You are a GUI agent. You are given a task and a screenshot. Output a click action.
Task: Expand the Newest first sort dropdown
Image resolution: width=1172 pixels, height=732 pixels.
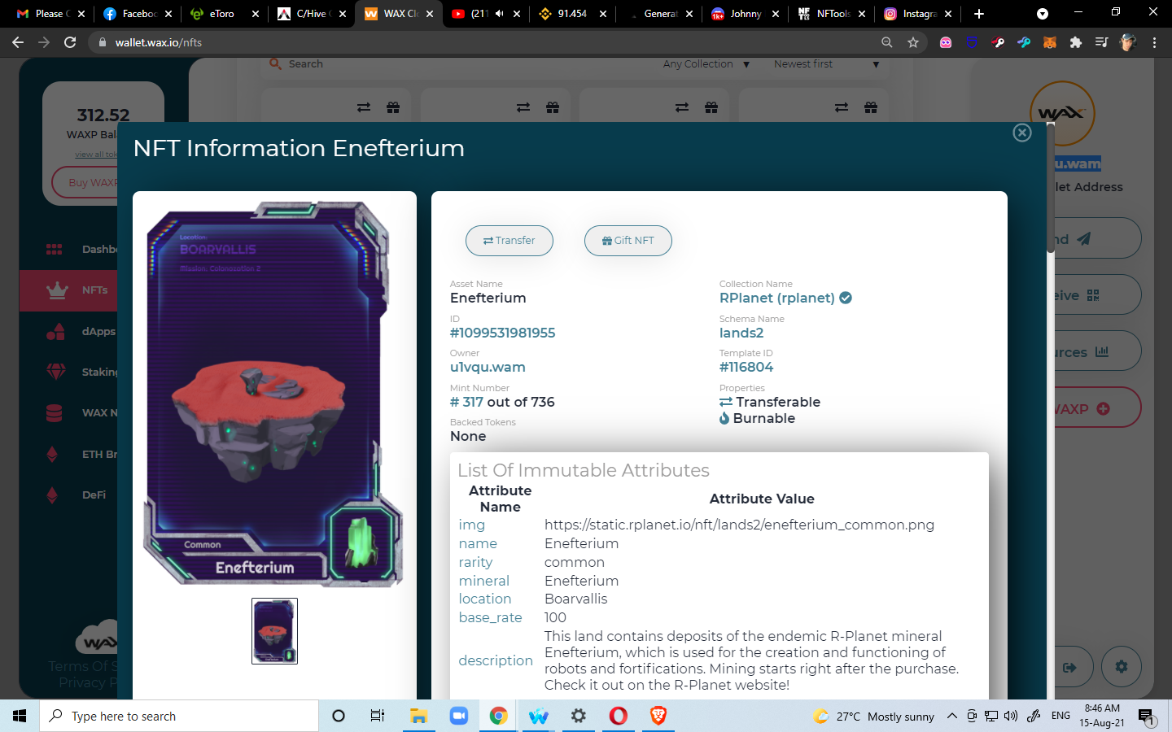click(x=826, y=64)
